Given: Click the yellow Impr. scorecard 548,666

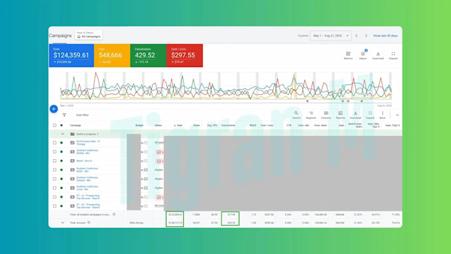Looking at the screenshot, I should [x=112, y=56].
